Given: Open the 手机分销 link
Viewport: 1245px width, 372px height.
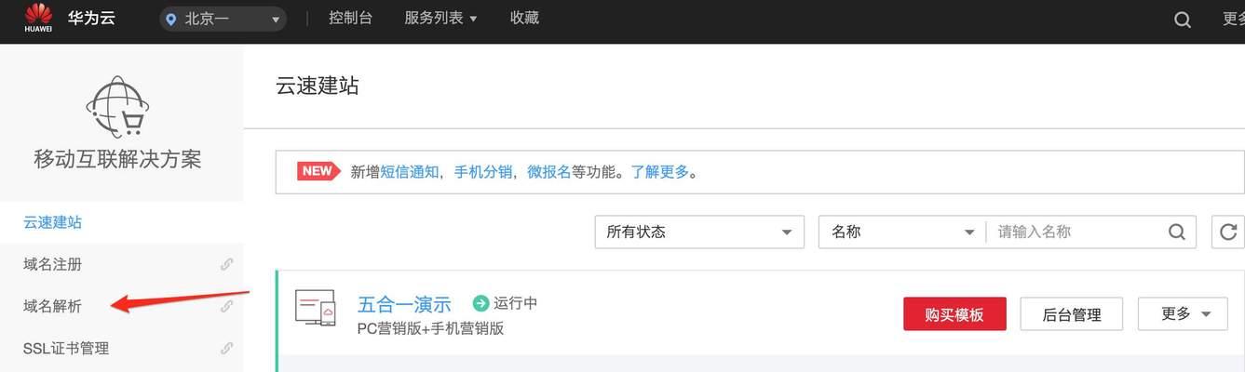Looking at the screenshot, I should 483,172.
